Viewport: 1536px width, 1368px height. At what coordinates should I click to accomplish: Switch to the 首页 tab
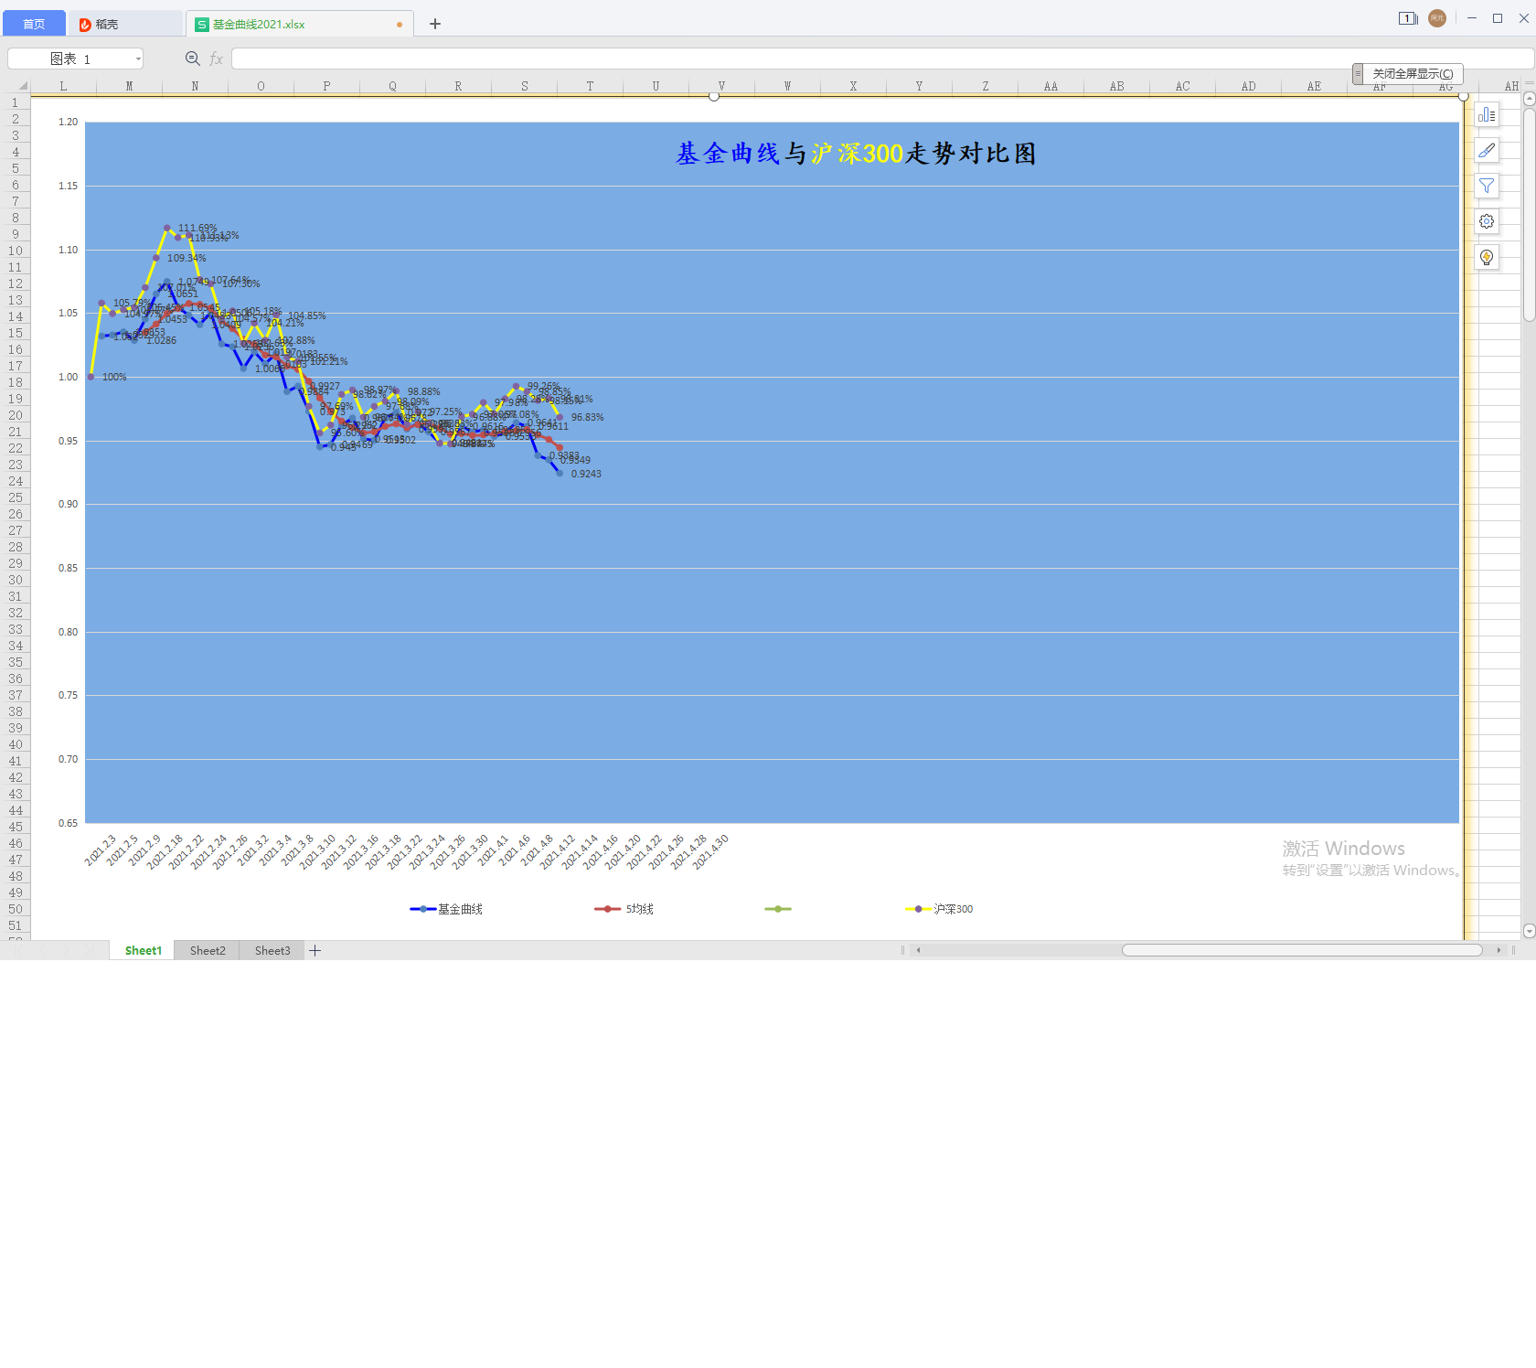pyautogui.click(x=34, y=24)
